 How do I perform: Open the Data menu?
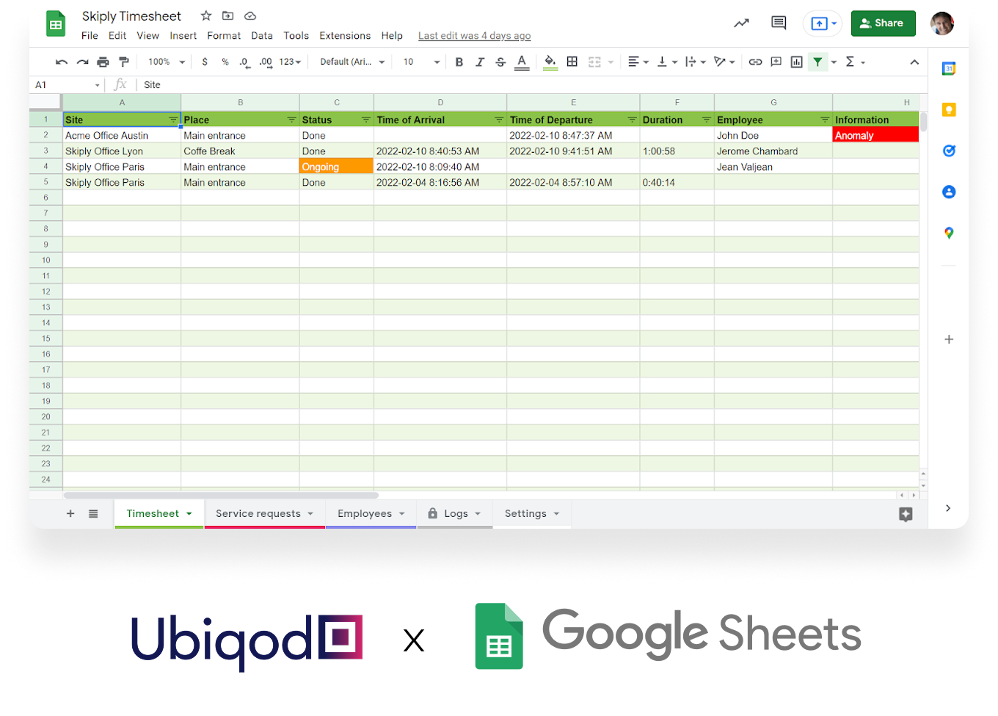[262, 35]
